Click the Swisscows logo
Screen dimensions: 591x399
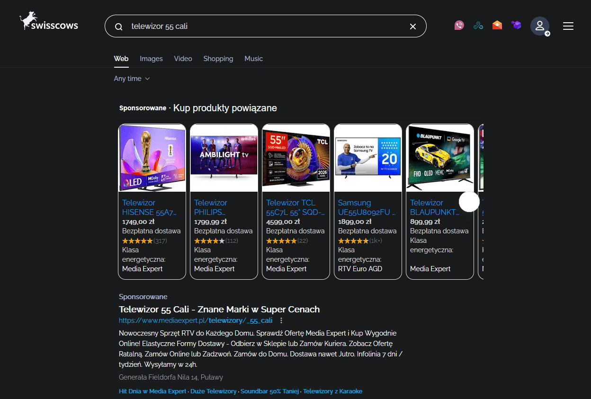tap(49, 22)
